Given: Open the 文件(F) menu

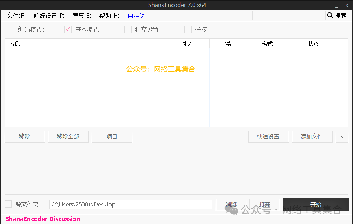Looking at the screenshot, I should [16, 16].
